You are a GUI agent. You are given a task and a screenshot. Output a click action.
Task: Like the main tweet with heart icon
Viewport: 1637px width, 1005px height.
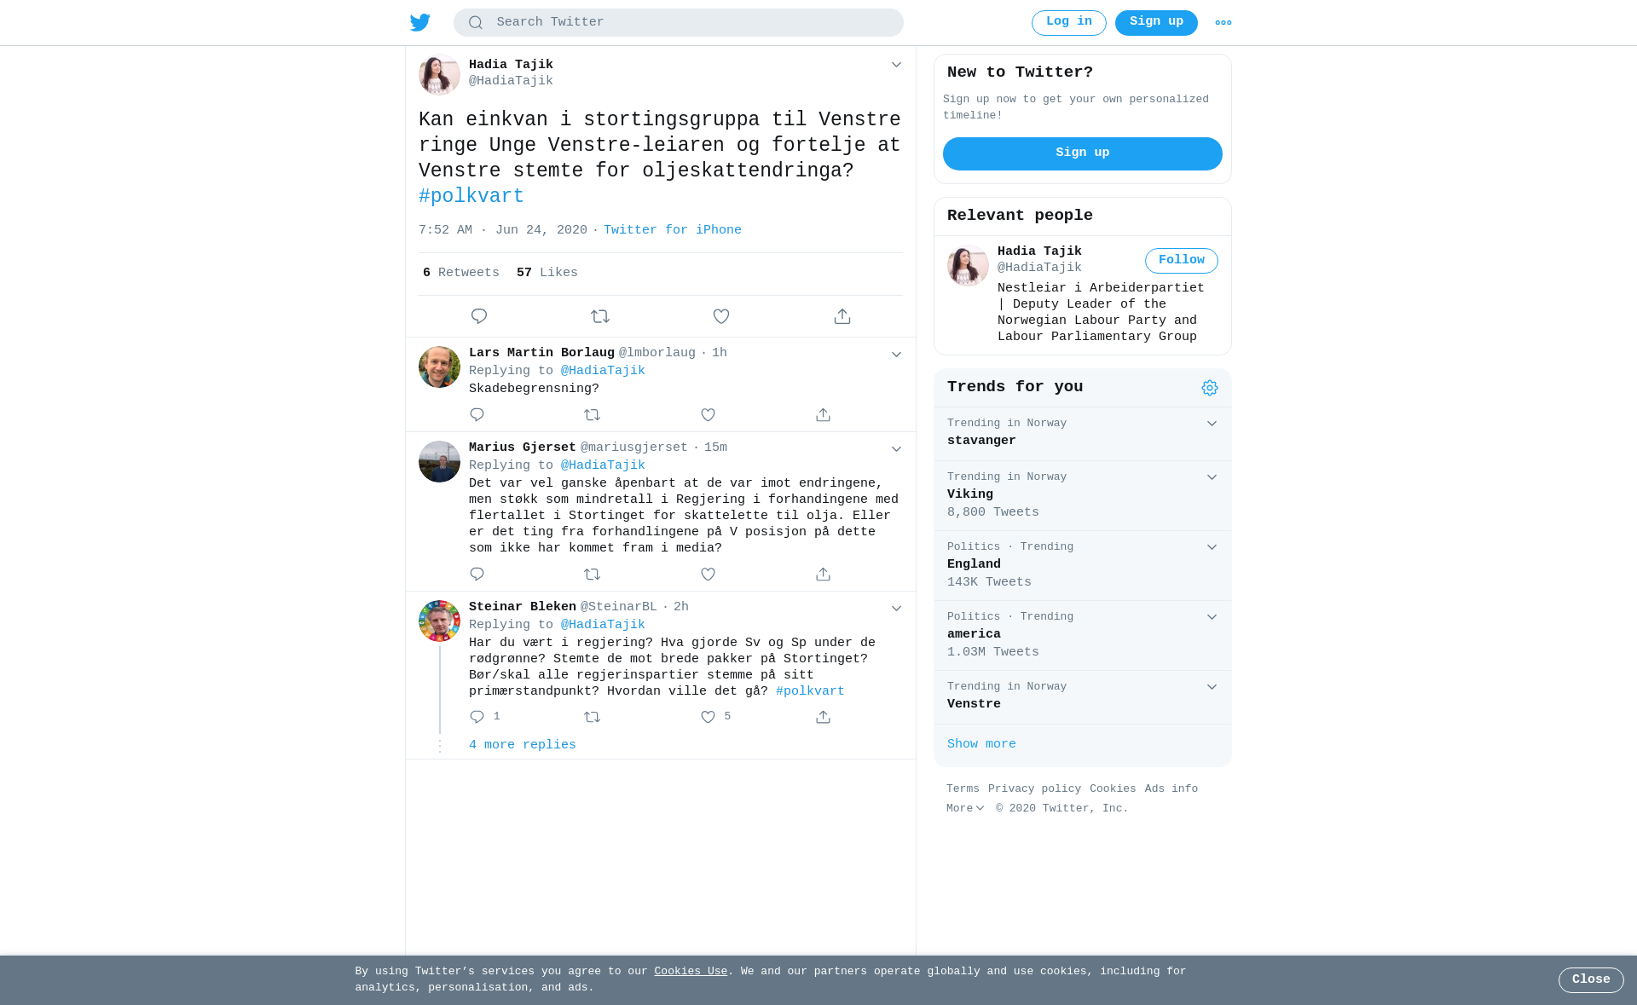[721, 316]
